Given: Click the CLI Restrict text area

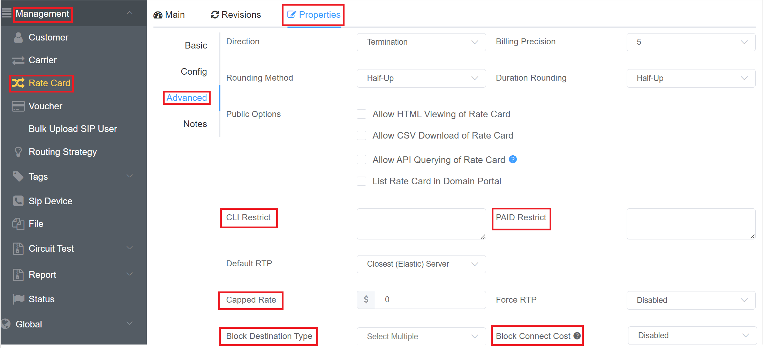Looking at the screenshot, I should tap(421, 224).
